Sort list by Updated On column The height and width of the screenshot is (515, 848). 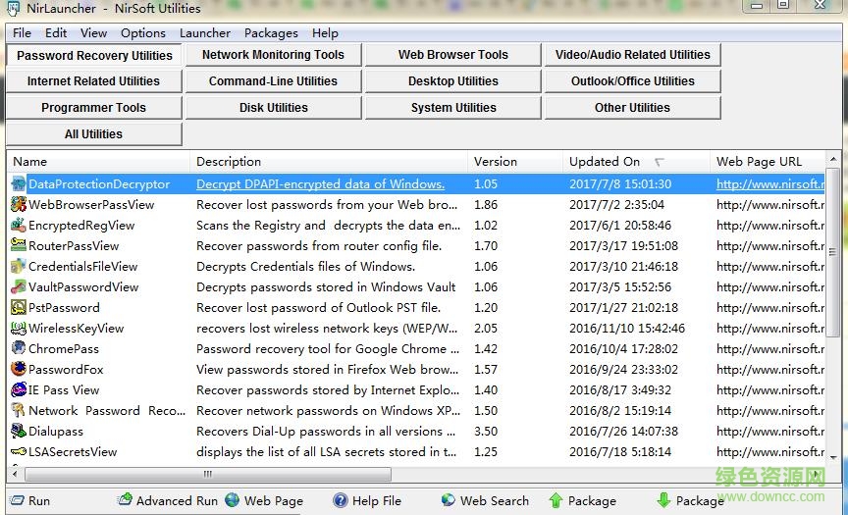605,162
